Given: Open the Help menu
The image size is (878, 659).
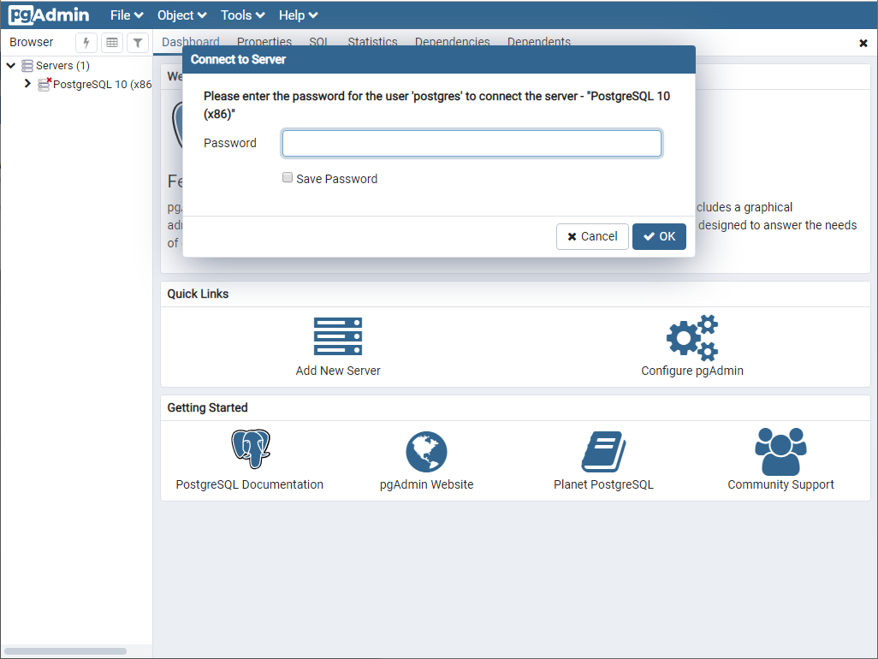Looking at the screenshot, I should pyautogui.click(x=299, y=15).
